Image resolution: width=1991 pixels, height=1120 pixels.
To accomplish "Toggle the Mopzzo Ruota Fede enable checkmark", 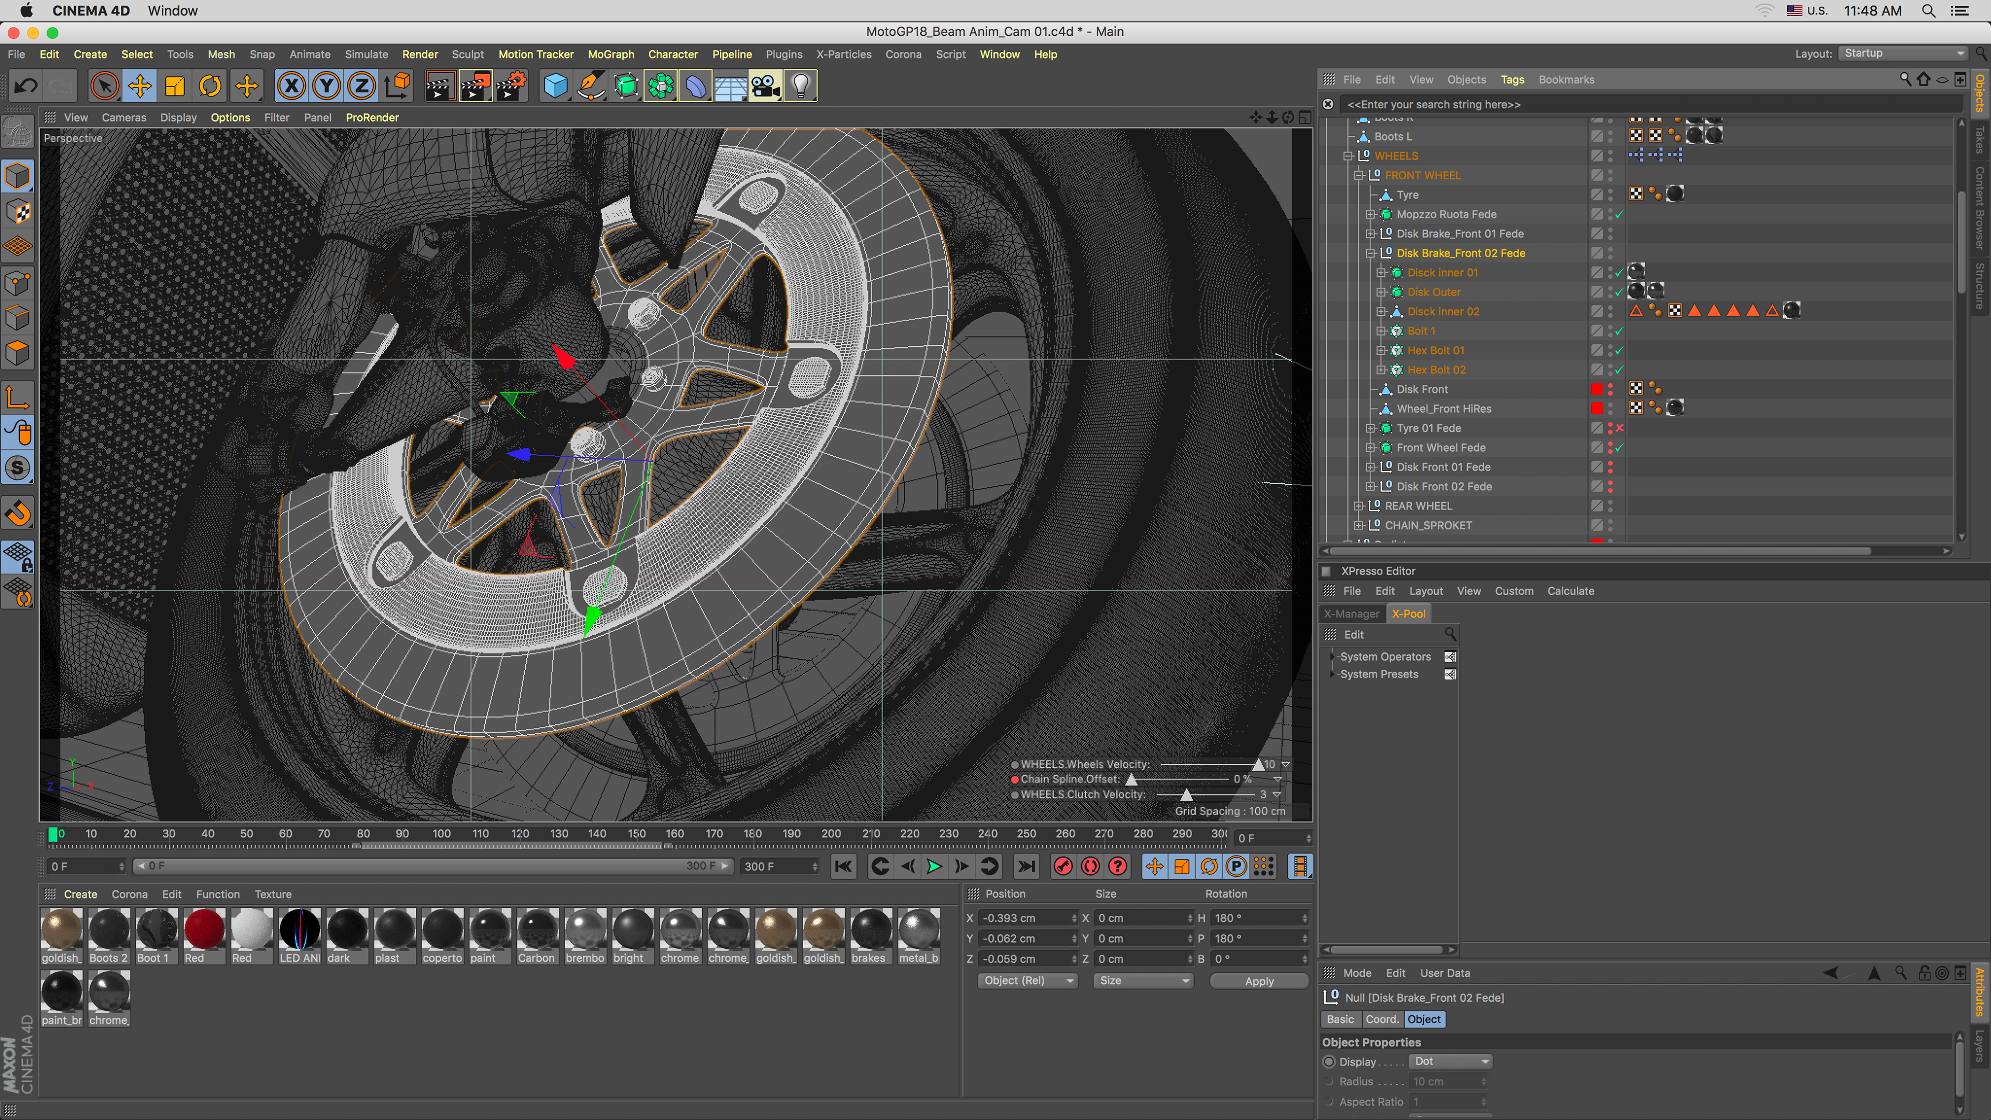I will [x=1620, y=214].
